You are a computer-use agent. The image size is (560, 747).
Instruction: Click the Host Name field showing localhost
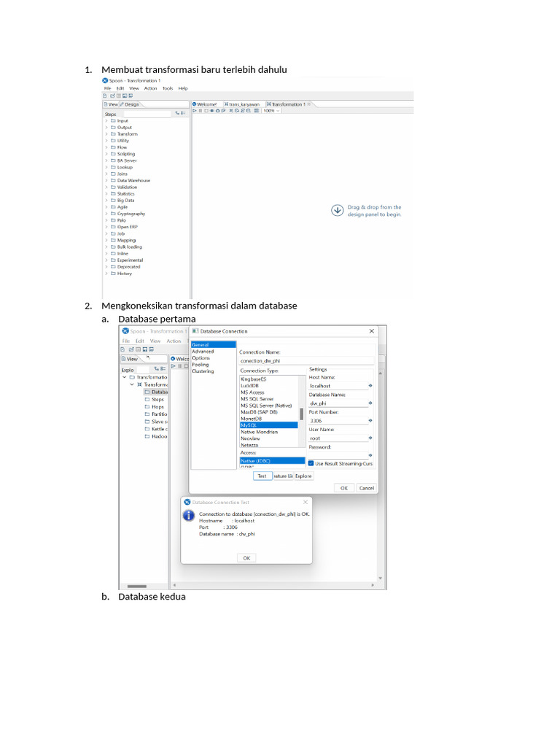pos(338,386)
